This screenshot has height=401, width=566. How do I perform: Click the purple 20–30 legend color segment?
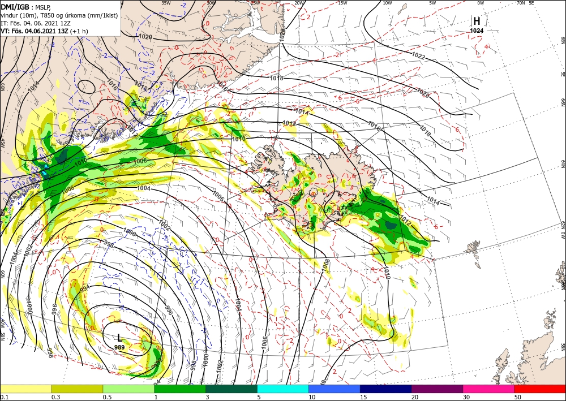coord(437,389)
